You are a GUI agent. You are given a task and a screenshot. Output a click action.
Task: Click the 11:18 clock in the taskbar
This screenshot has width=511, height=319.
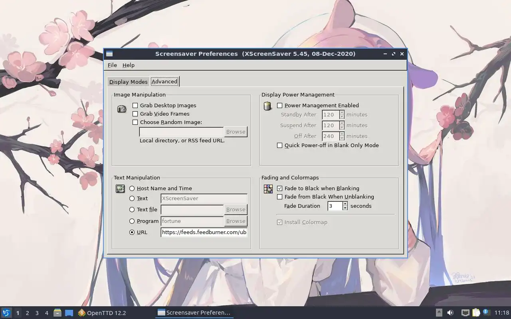[502, 313]
